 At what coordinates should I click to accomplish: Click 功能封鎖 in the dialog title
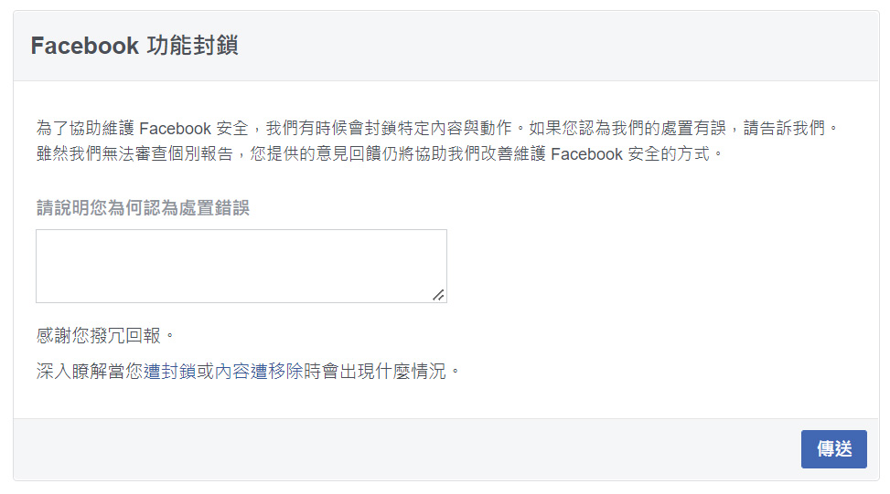click(x=192, y=46)
